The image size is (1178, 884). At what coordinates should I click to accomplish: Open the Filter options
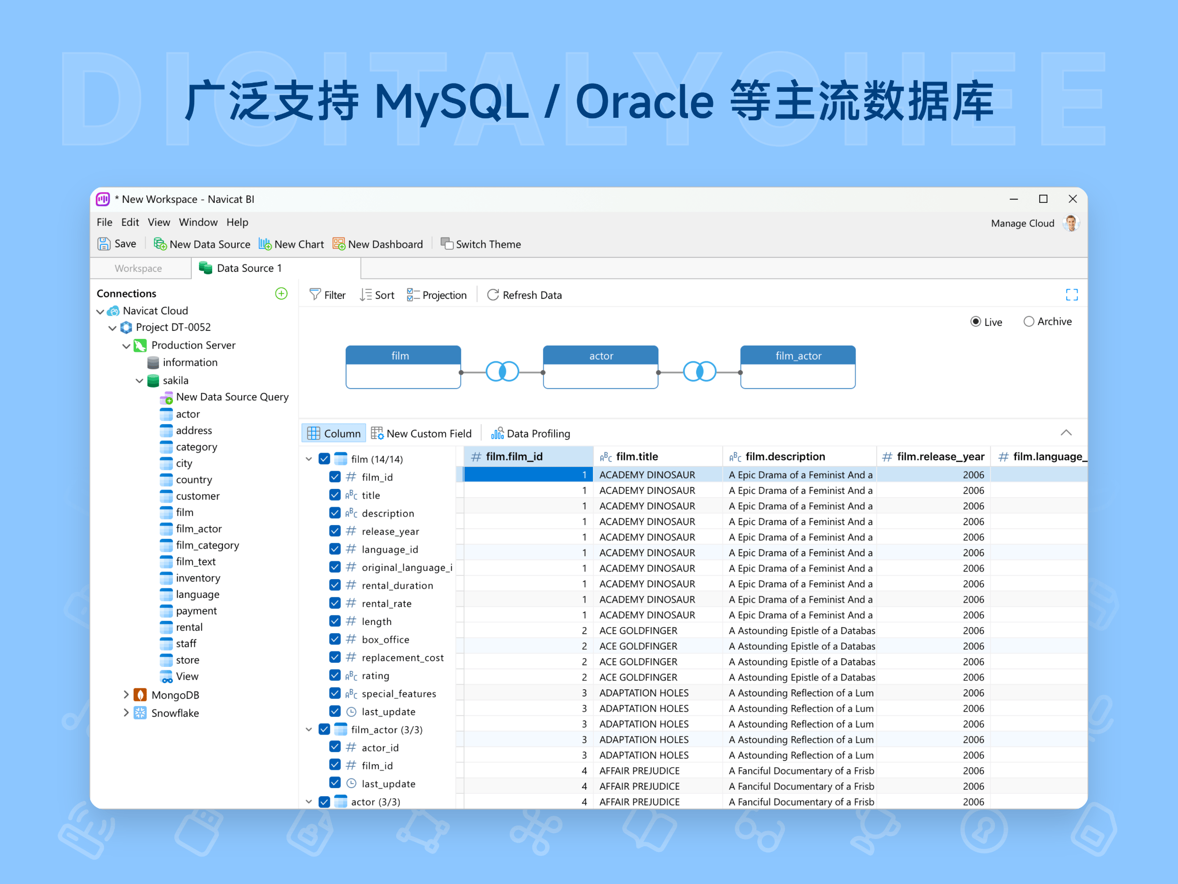[327, 295]
